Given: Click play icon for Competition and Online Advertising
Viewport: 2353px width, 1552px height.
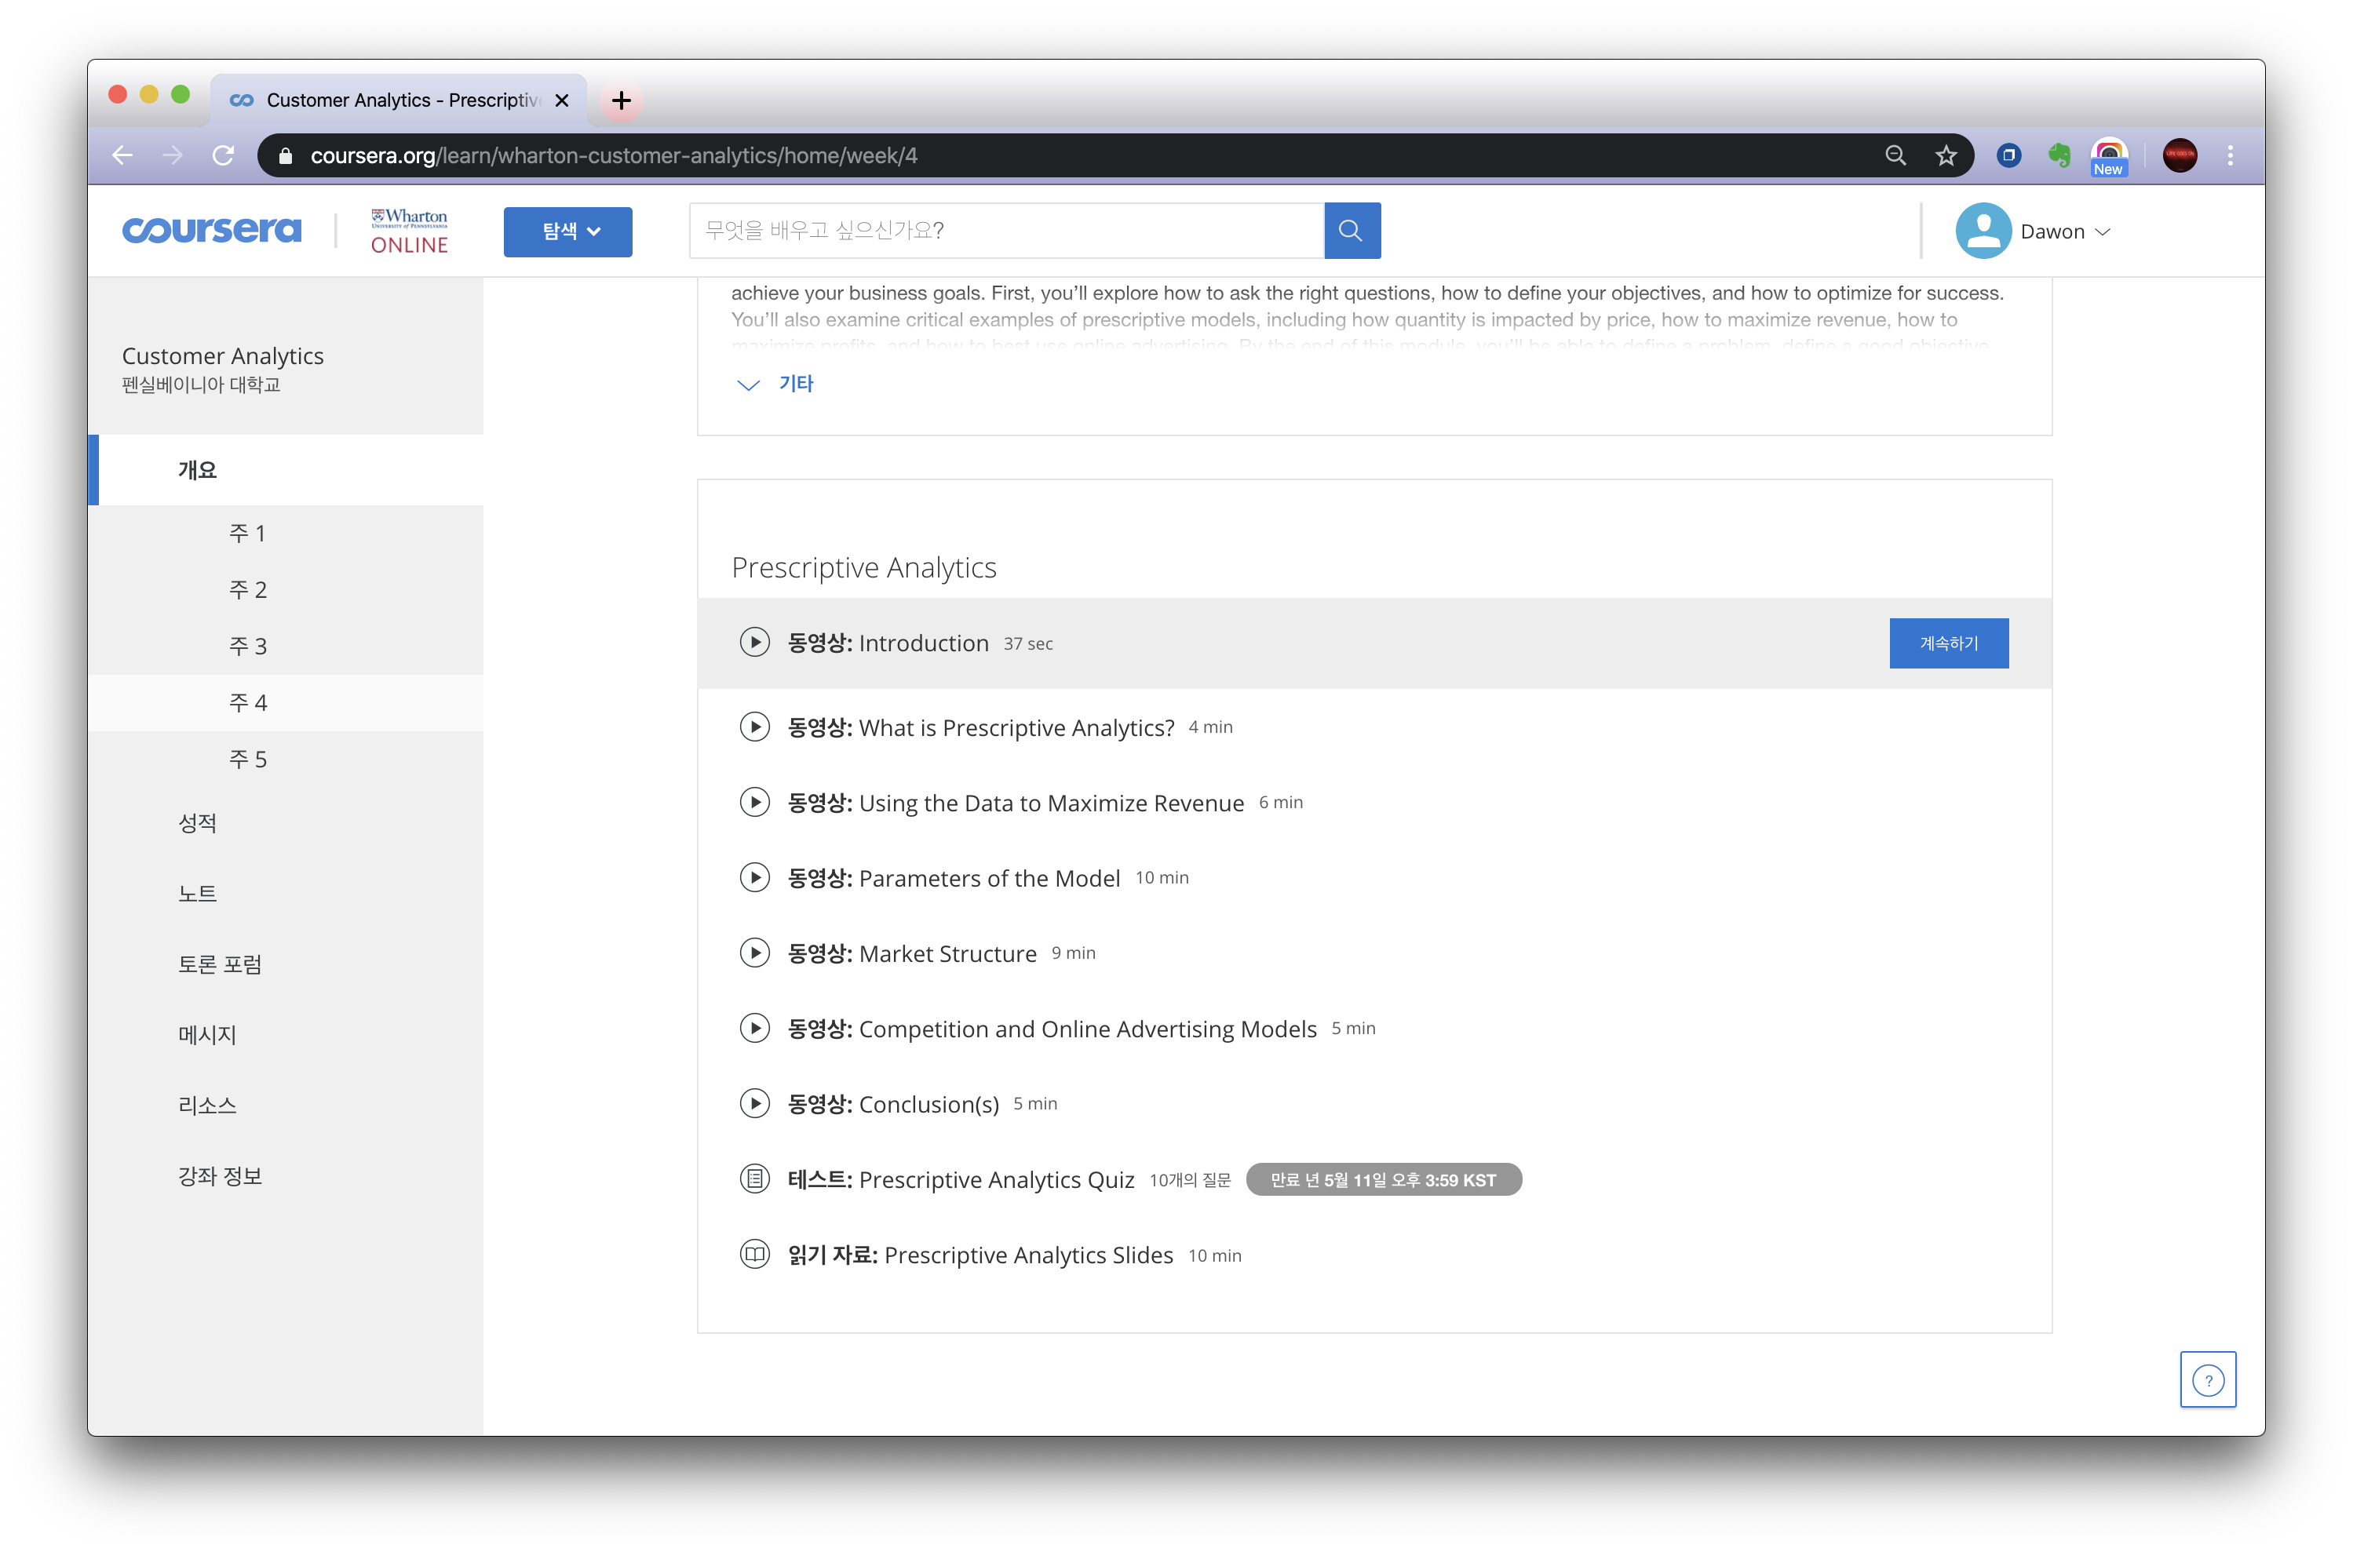Looking at the screenshot, I should pos(754,1027).
